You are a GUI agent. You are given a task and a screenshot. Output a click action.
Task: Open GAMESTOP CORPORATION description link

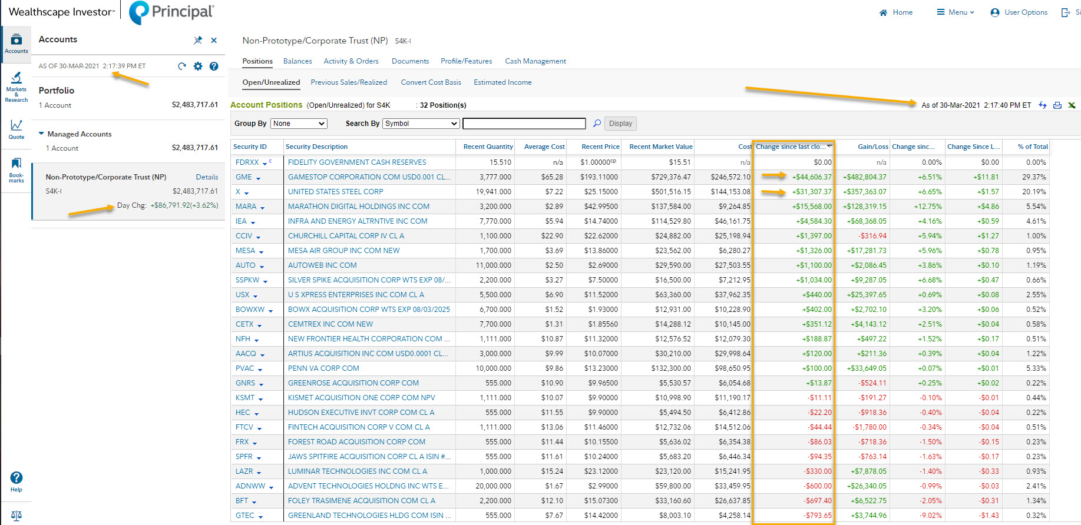(x=369, y=177)
